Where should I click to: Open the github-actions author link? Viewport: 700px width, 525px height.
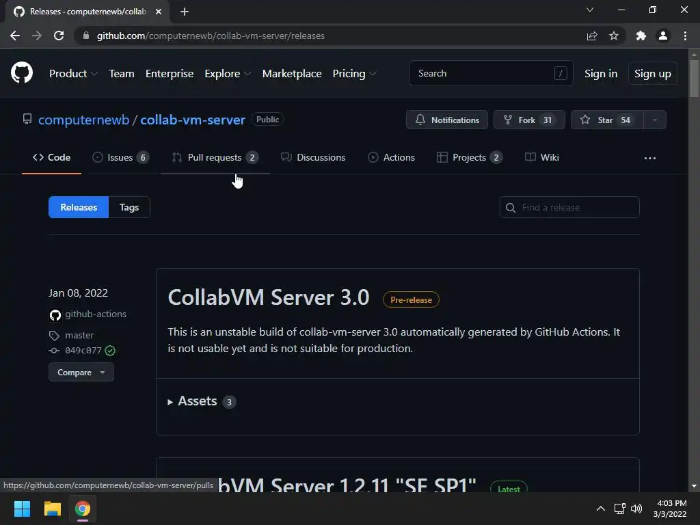pos(96,314)
